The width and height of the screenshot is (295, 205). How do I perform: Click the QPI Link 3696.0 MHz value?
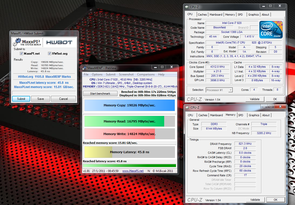click(218, 80)
